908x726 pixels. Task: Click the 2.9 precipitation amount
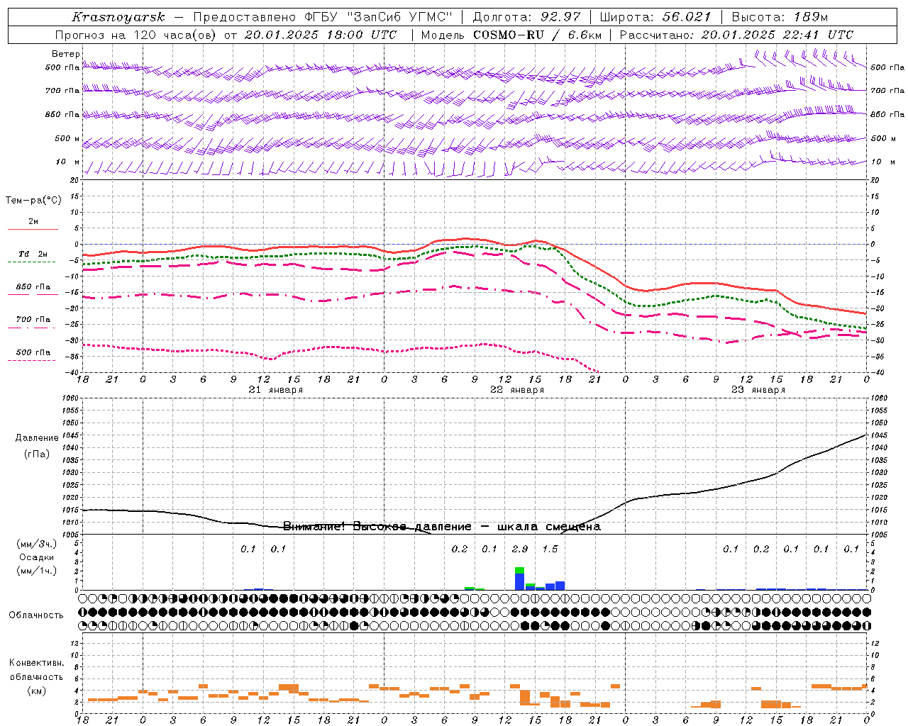click(520, 549)
